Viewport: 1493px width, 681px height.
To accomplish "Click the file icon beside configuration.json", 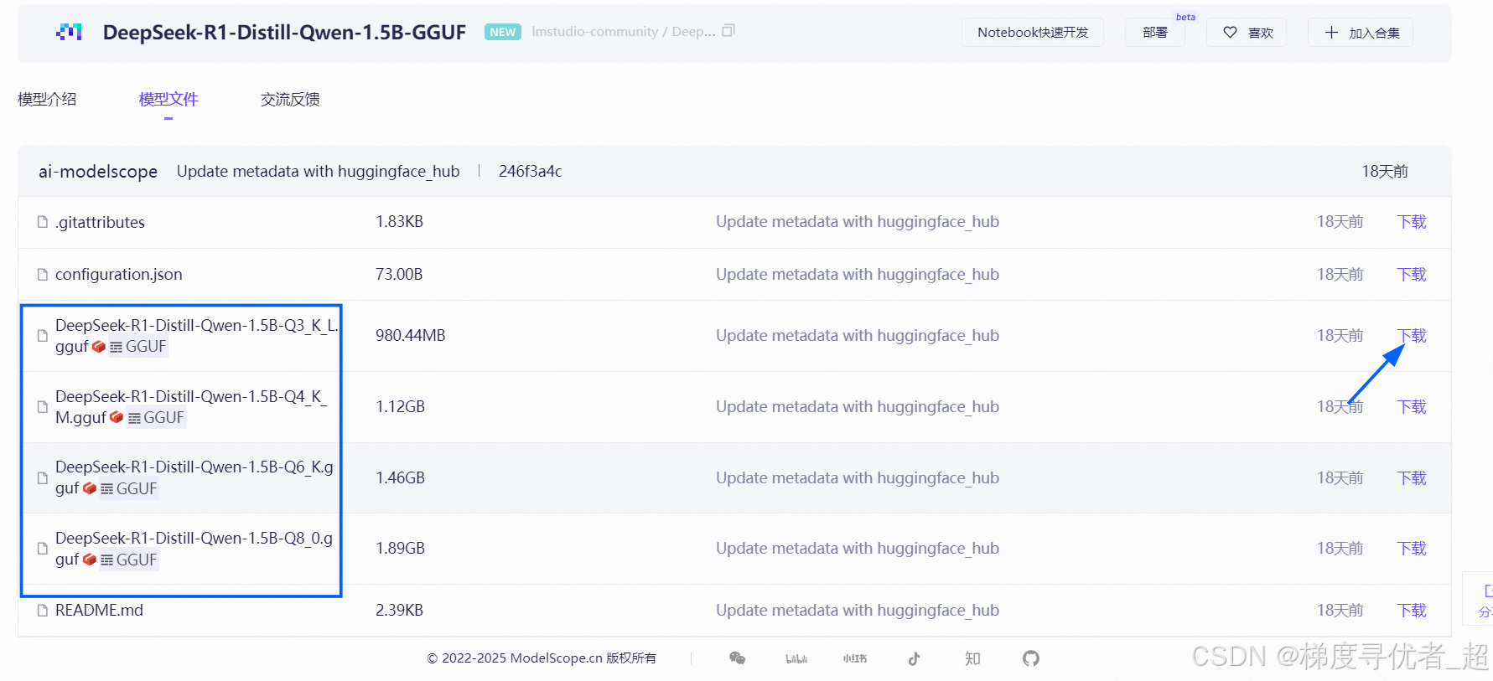I will coord(43,275).
